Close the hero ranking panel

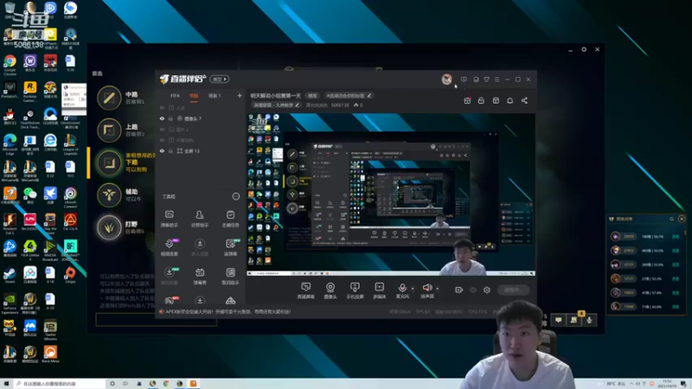682,219
